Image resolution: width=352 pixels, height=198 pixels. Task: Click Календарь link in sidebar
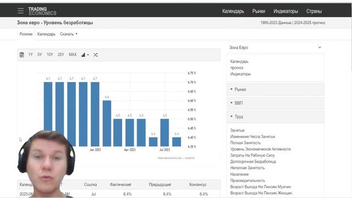coord(239,62)
